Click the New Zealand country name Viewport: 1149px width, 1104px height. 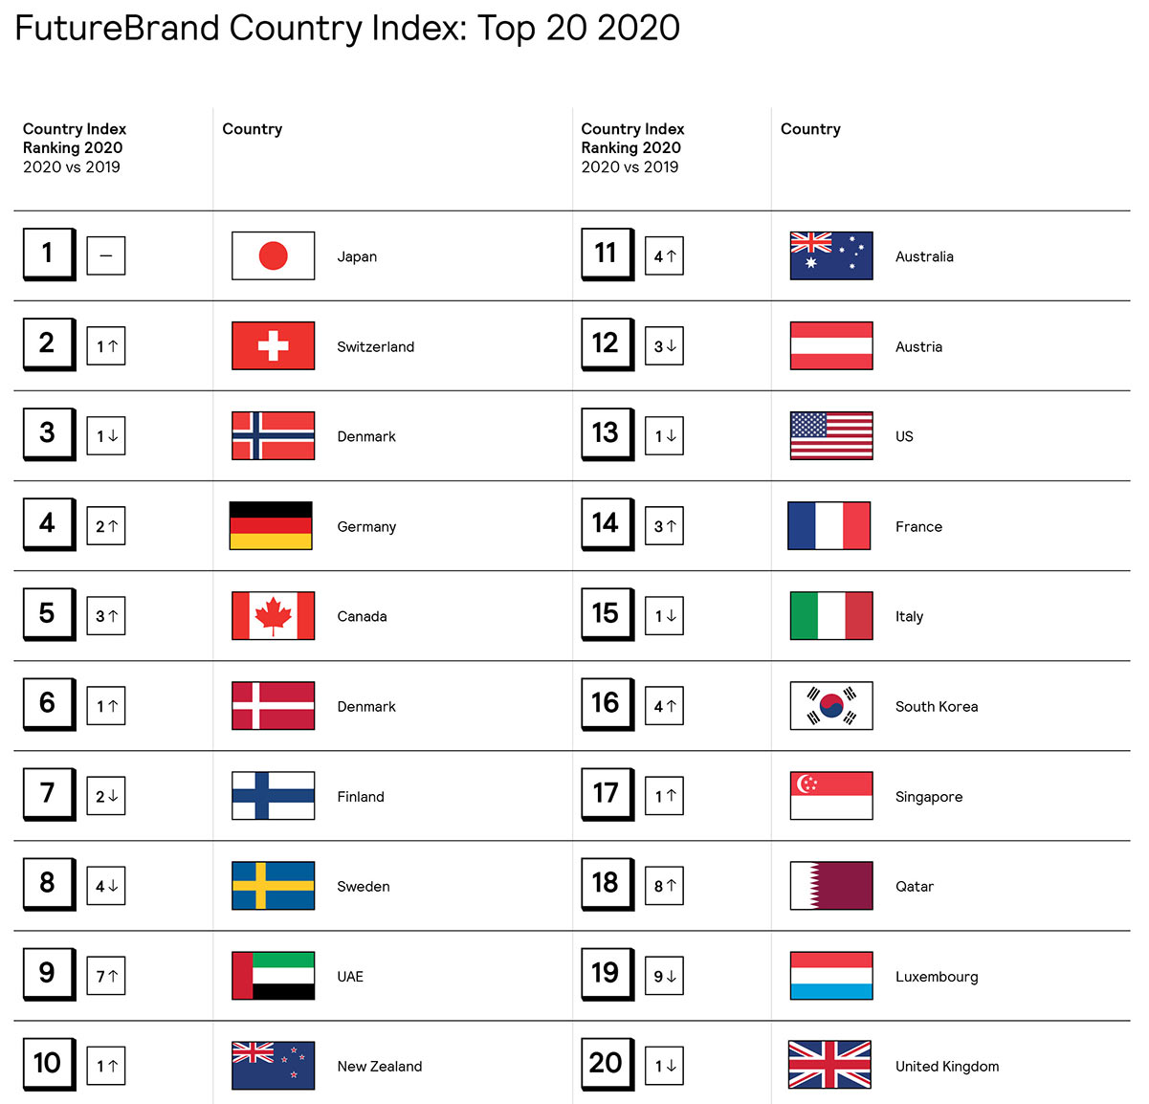379,1066
